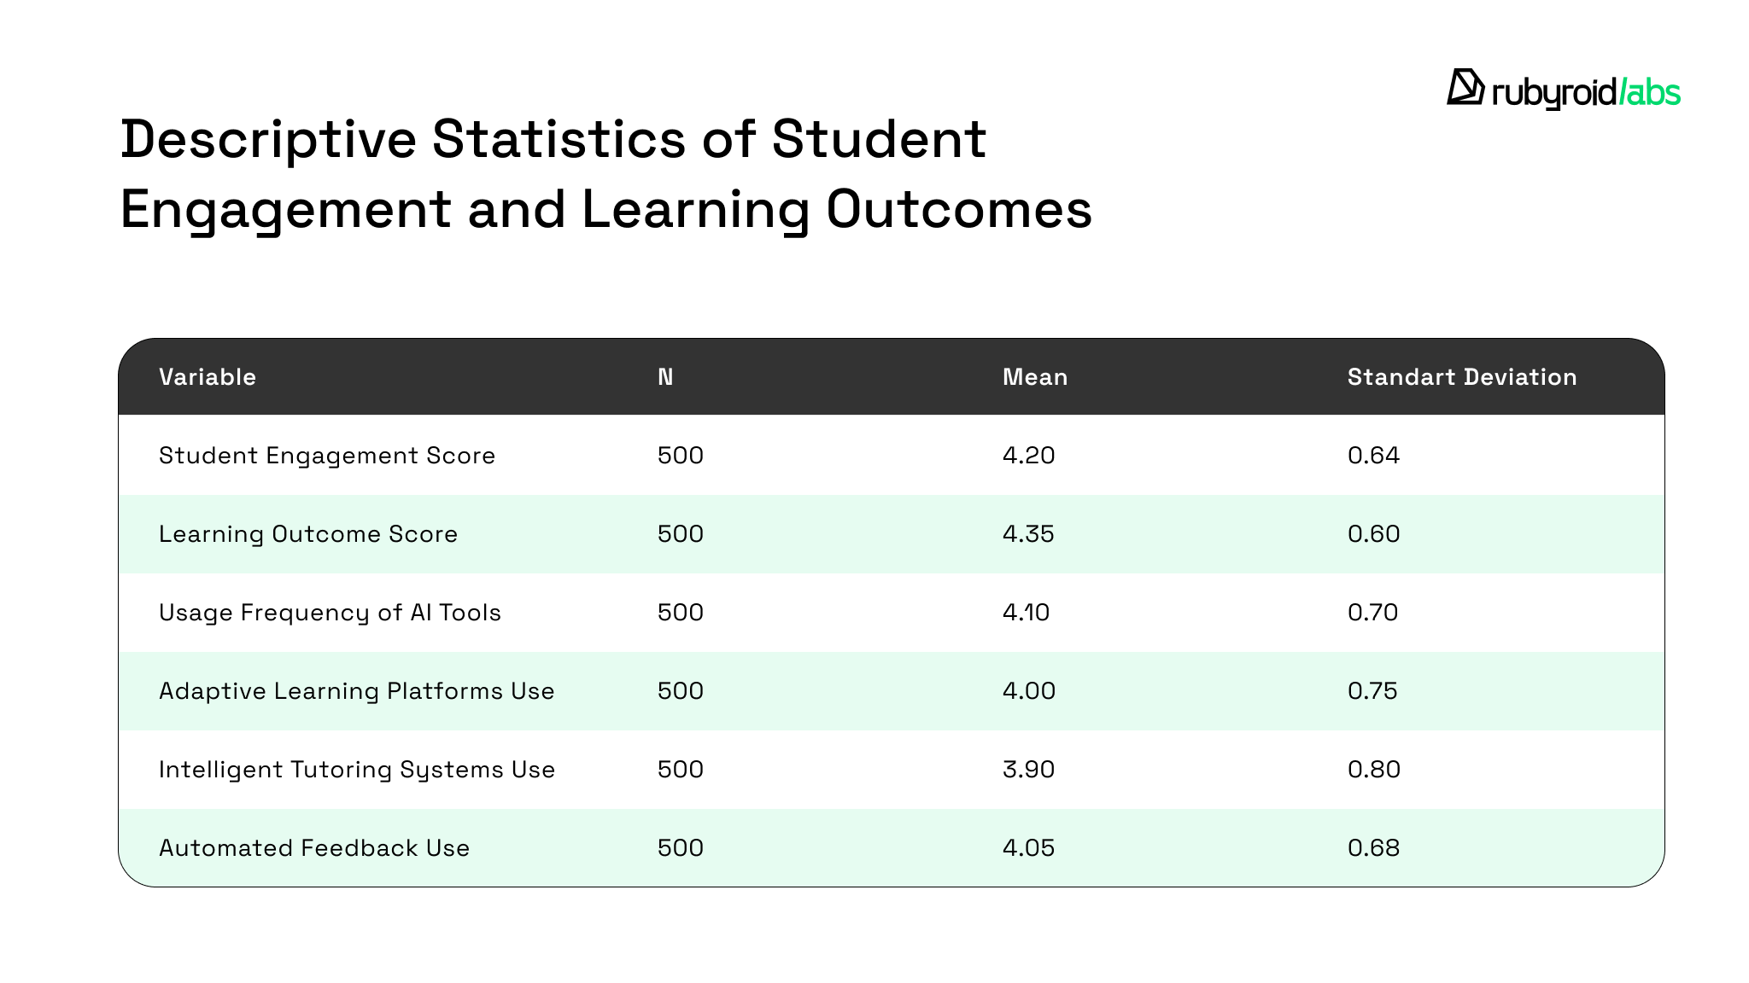Select the N column header

tap(665, 377)
